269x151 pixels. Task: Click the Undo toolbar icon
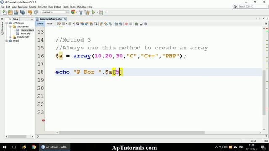point(30,12)
